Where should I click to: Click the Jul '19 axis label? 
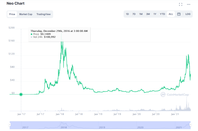click(x=117, y=114)
